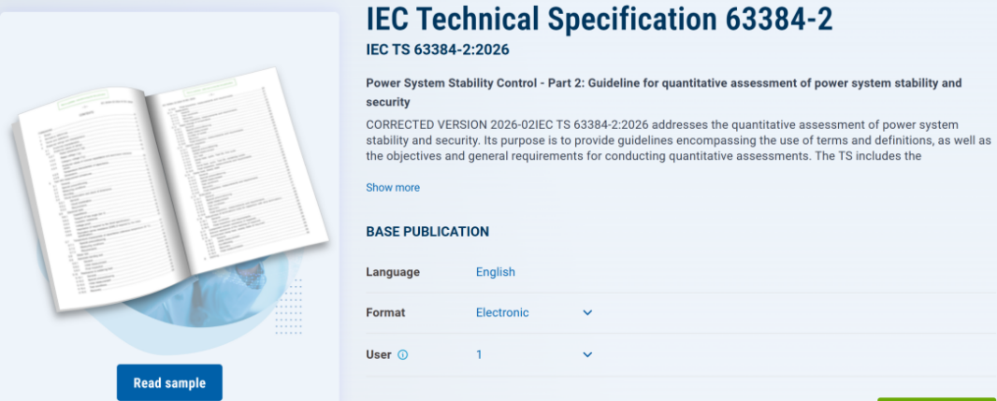Screen dimensions: 997x401
Task: Click the Format field label
Action: click(385, 313)
